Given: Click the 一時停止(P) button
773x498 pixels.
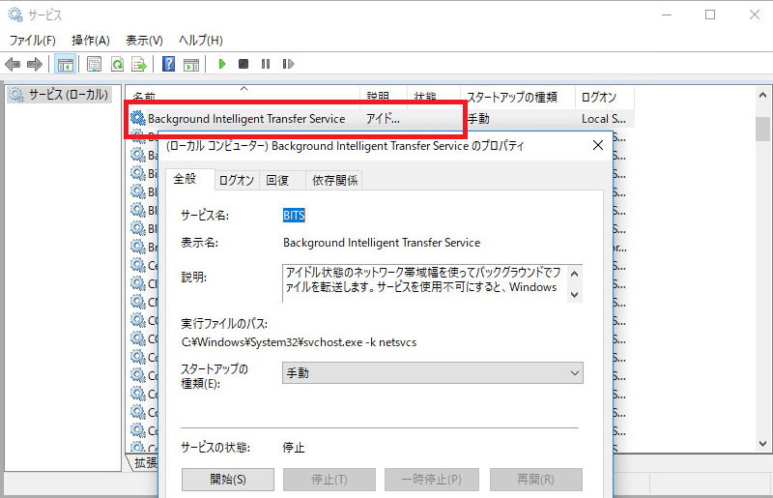Looking at the screenshot, I should 431,480.
